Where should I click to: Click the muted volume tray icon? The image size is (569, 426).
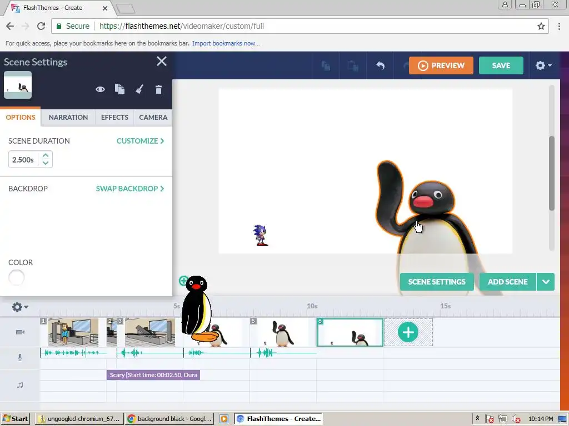(x=516, y=419)
